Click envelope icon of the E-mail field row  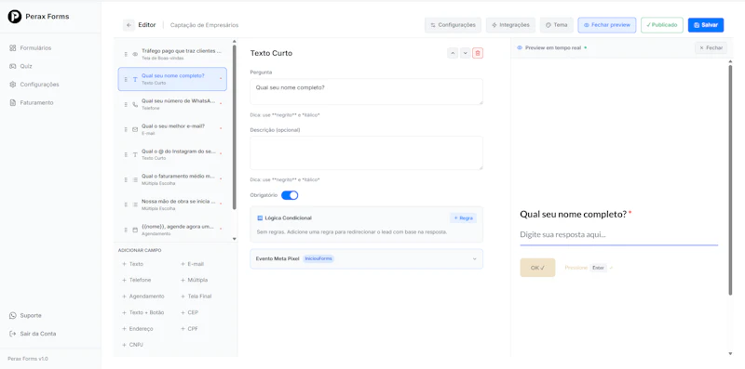[135, 129]
